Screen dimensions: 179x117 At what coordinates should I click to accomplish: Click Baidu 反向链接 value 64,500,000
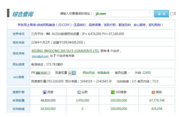[x=48, y=109]
